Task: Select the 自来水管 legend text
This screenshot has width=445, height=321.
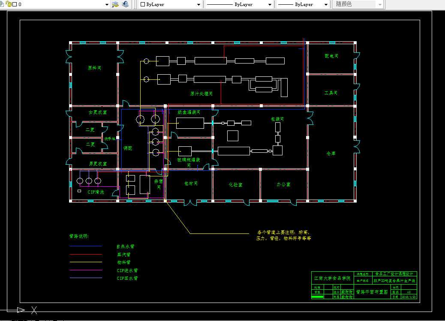Action: coord(126,247)
